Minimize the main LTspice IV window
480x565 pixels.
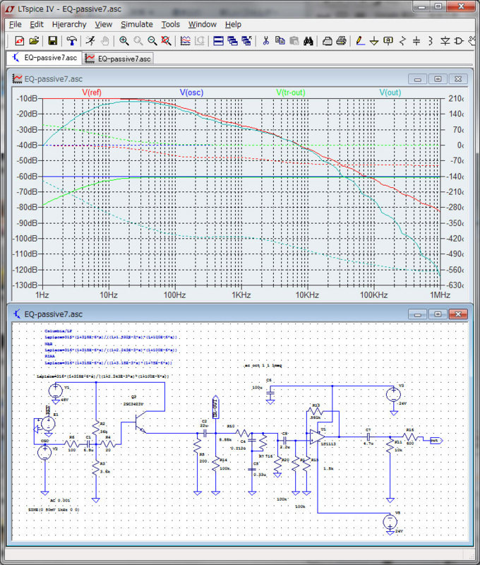(x=421, y=7)
